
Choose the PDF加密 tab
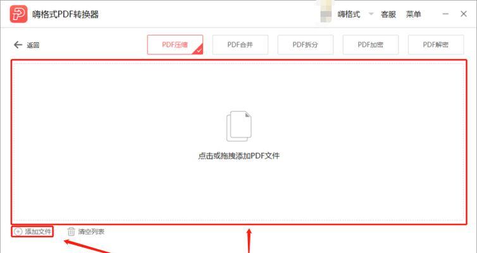tap(371, 45)
